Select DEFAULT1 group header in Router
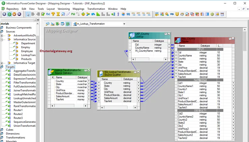Viewport: 249px width, 142px height. point(200,111)
